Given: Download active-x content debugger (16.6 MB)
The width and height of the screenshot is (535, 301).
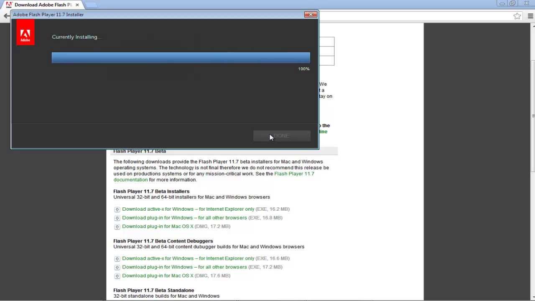Looking at the screenshot, I should pos(188,258).
